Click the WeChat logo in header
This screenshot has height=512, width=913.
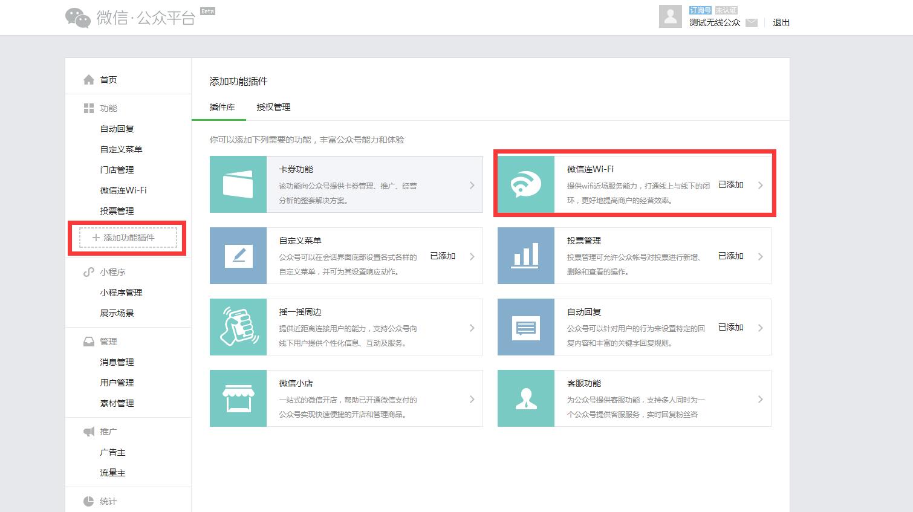78,18
